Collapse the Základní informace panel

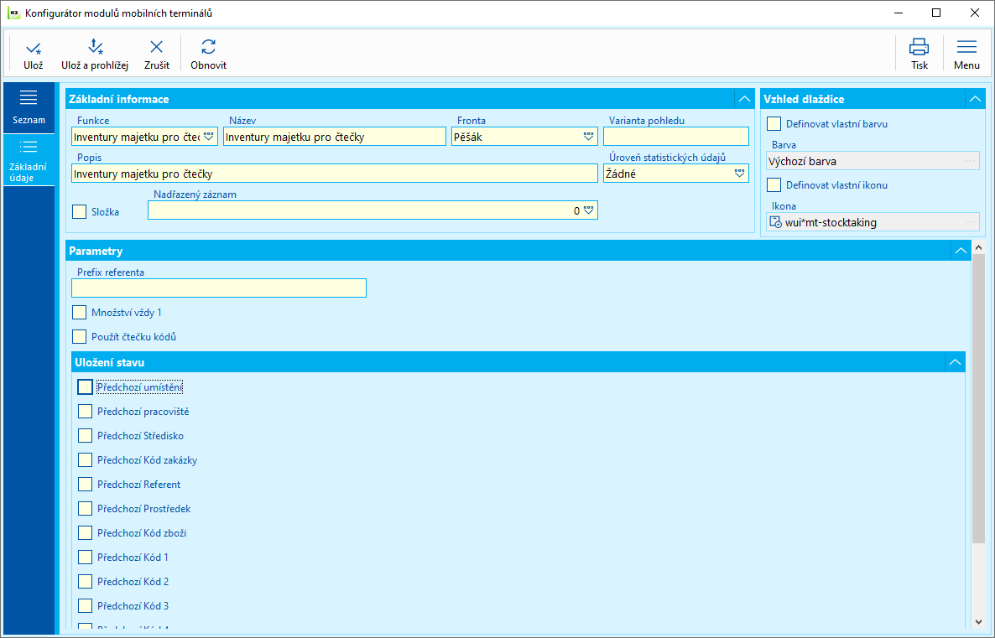tap(743, 99)
